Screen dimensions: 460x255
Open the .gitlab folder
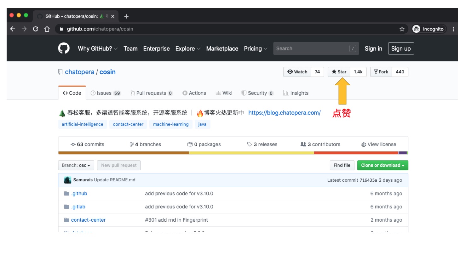[x=78, y=207]
